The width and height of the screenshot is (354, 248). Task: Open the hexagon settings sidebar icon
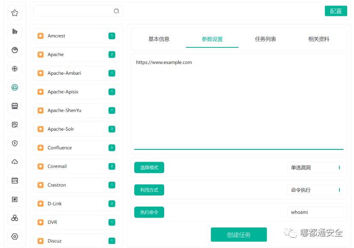click(15, 236)
